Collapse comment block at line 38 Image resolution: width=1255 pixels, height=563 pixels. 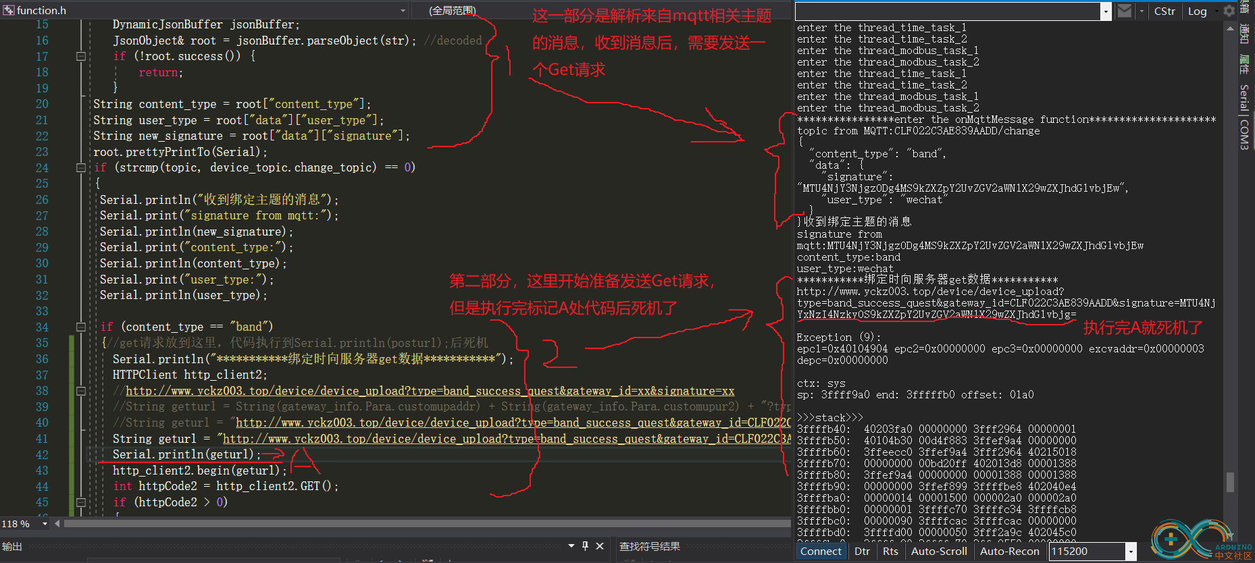81,391
